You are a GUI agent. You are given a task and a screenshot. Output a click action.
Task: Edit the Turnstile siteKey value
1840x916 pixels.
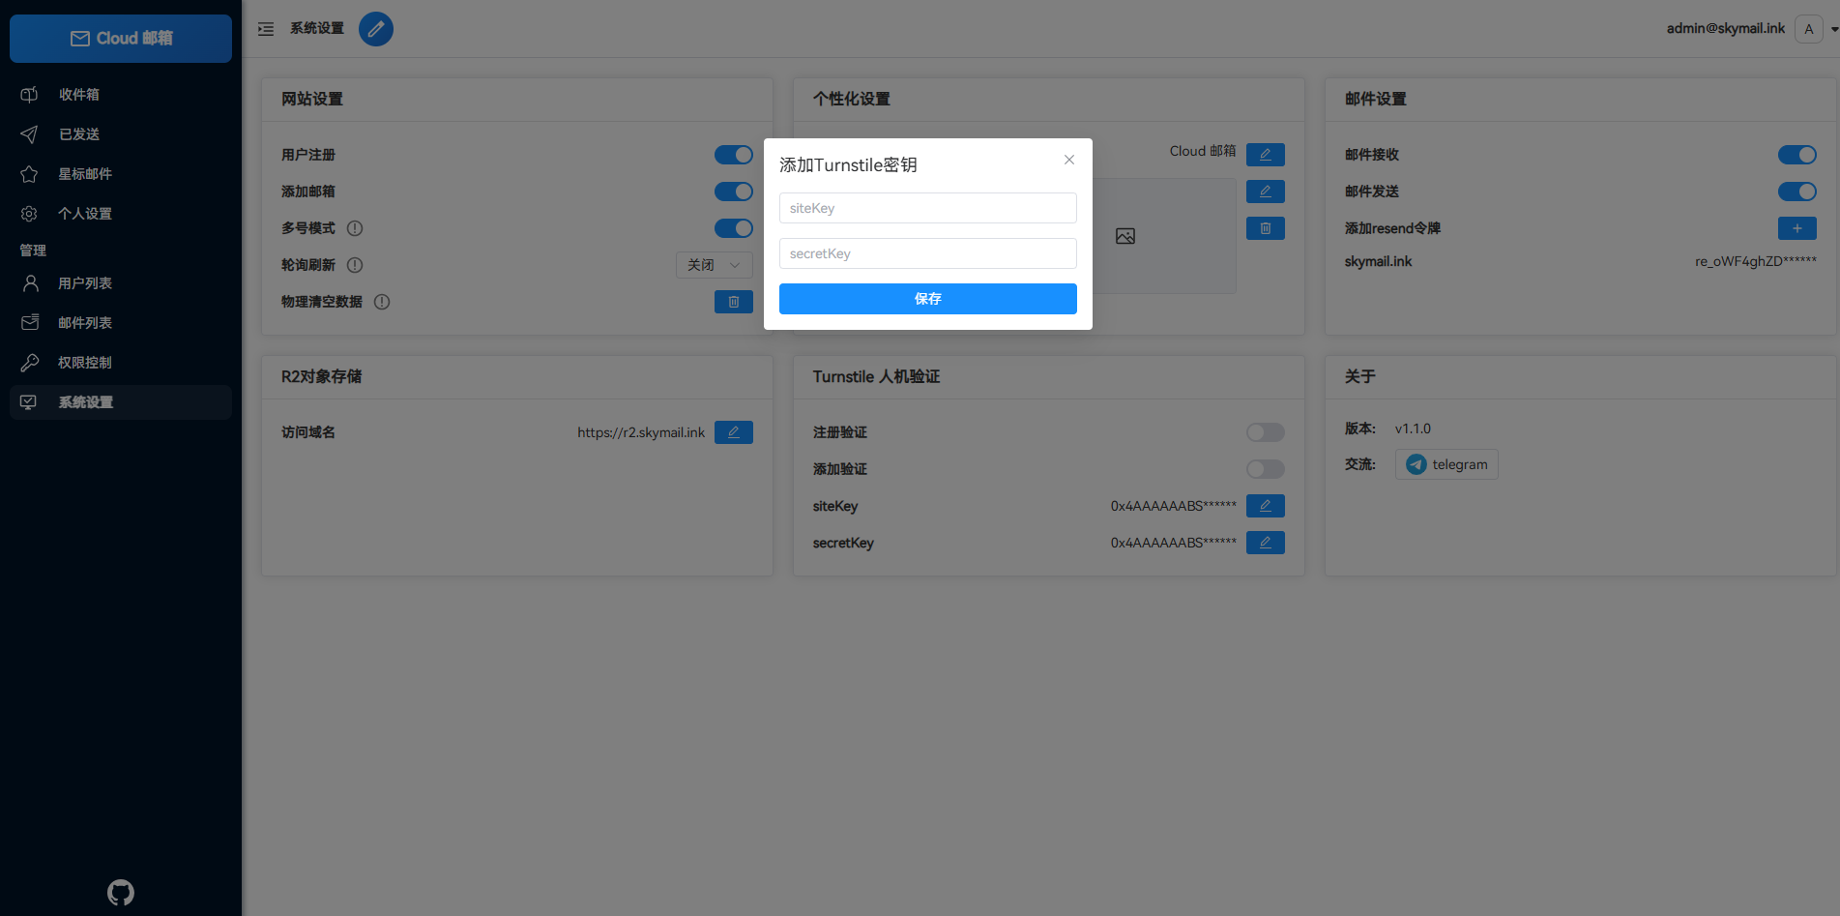[1265, 506]
